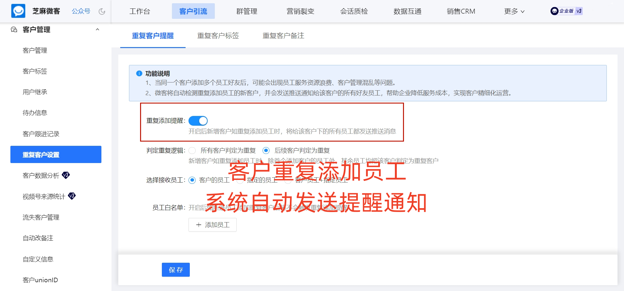The image size is (624, 291).
Task: Switch to 重复客户备注 tab
Action: coord(283,36)
